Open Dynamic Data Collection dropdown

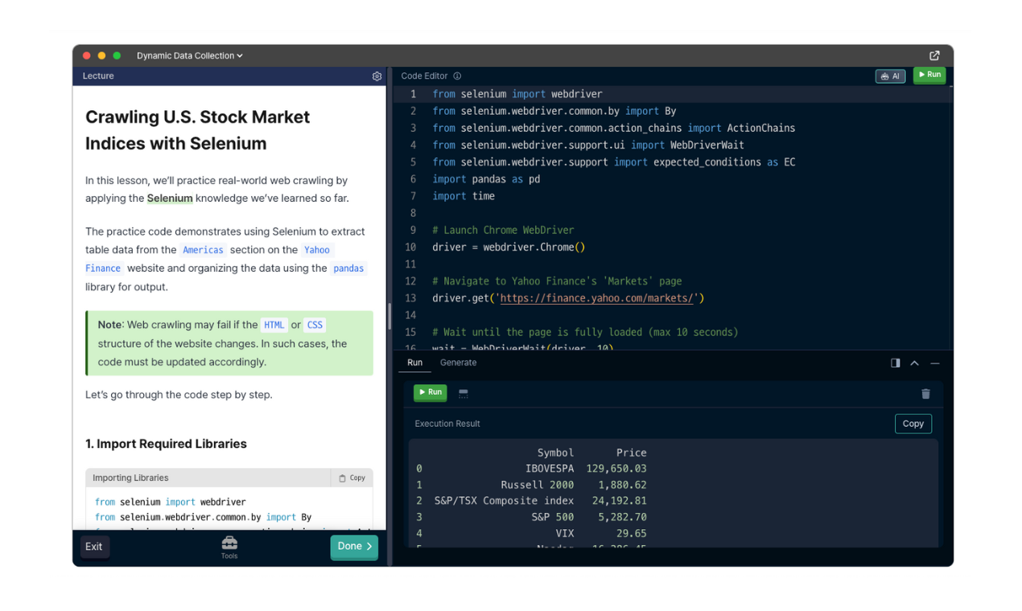[x=190, y=55]
